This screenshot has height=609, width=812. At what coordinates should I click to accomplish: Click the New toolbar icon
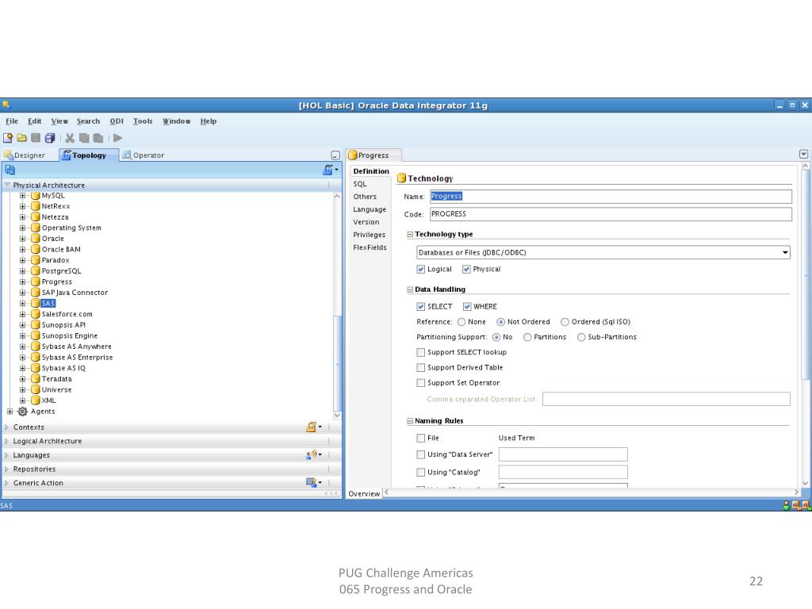click(8, 138)
